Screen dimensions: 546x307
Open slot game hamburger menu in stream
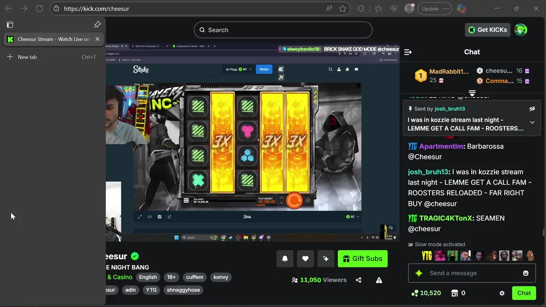[x=186, y=200]
